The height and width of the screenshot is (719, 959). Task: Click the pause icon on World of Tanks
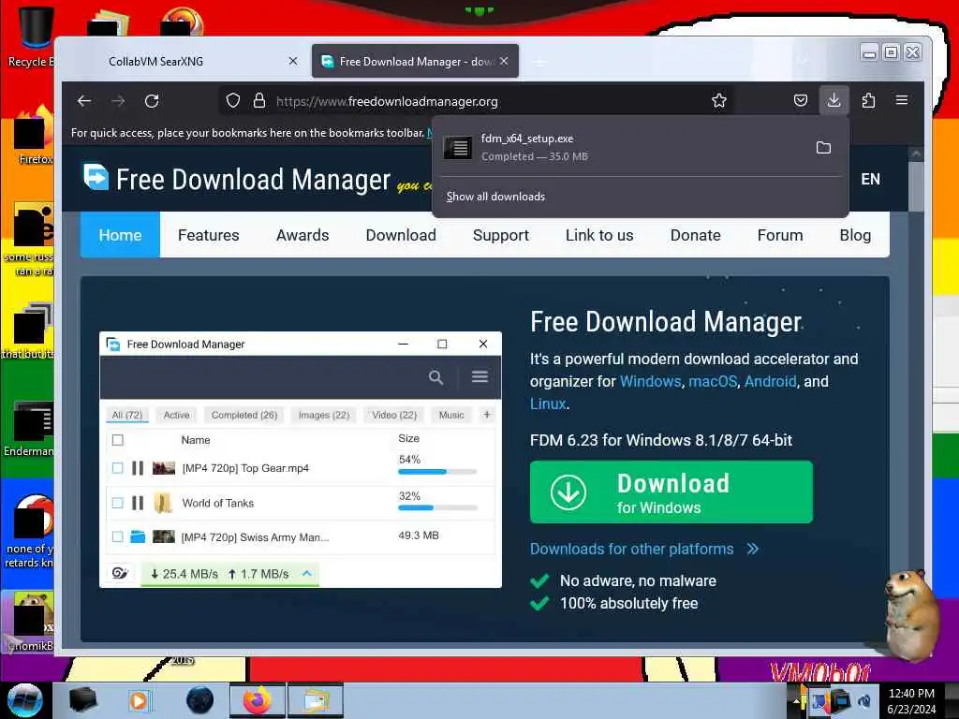click(139, 503)
